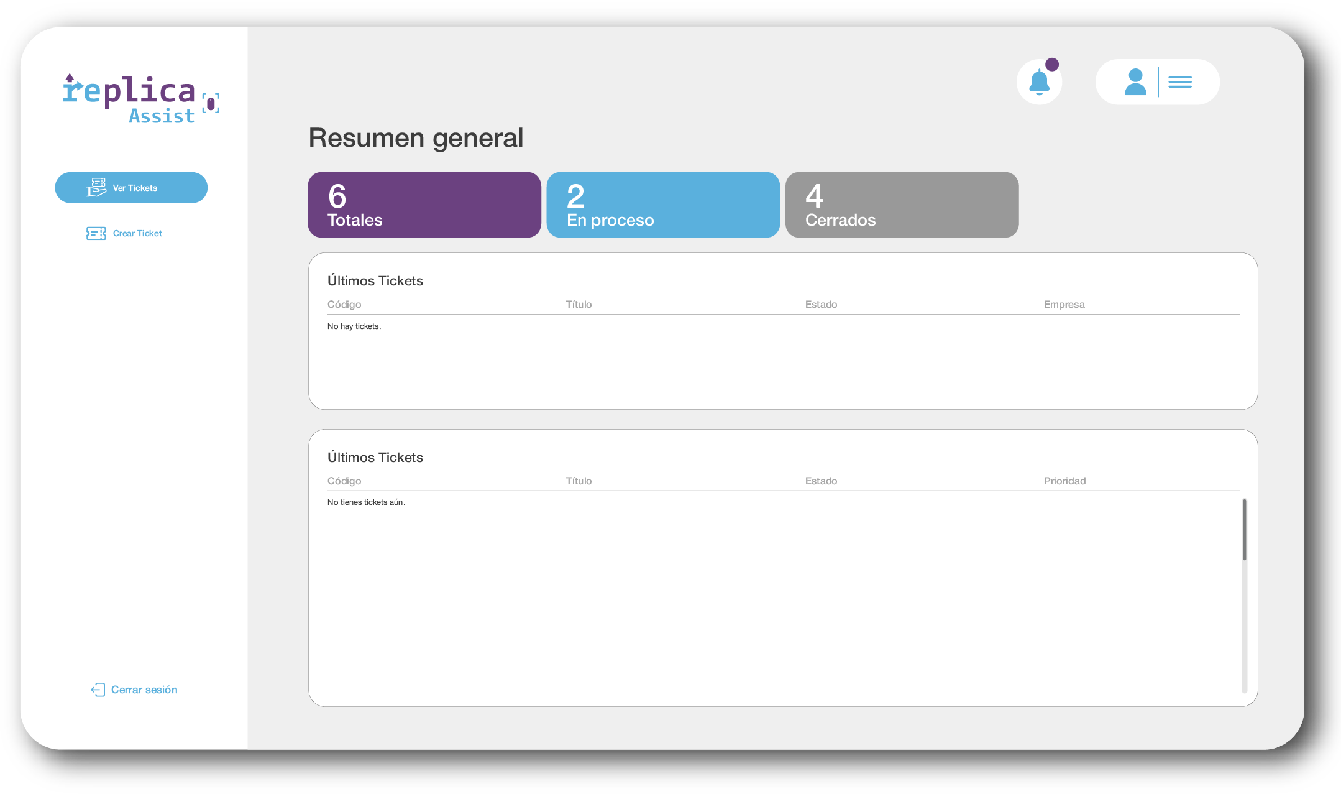Image resolution: width=1341 pixels, height=794 pixels.
Task: Open the 4 Cerrados gray card
Action: tap(902, 205)
